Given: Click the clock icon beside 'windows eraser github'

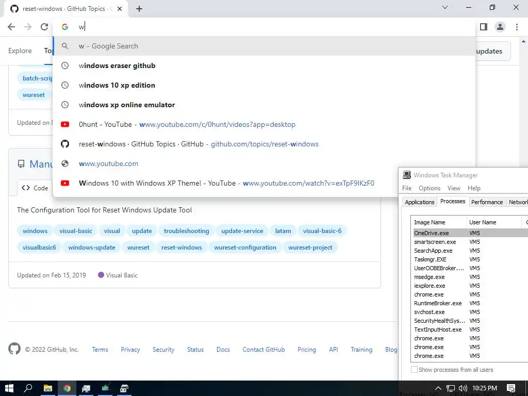Looking at the screenshot, I should 65,65.
